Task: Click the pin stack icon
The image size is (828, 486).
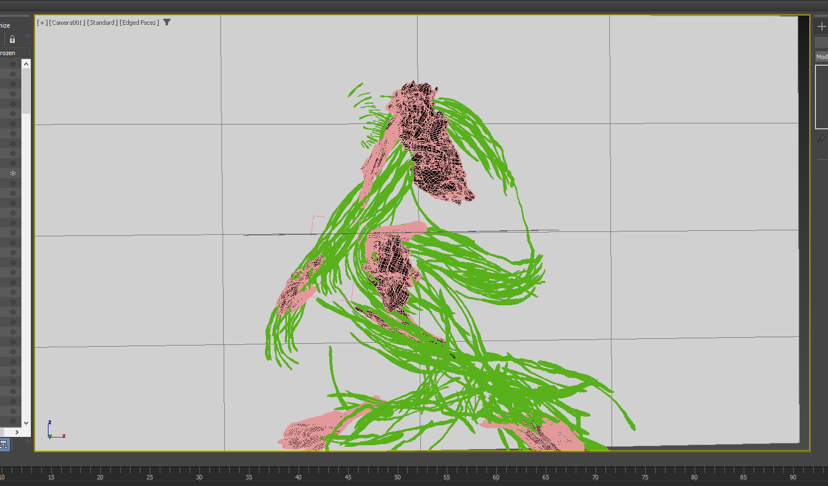Action: [821, 139]
